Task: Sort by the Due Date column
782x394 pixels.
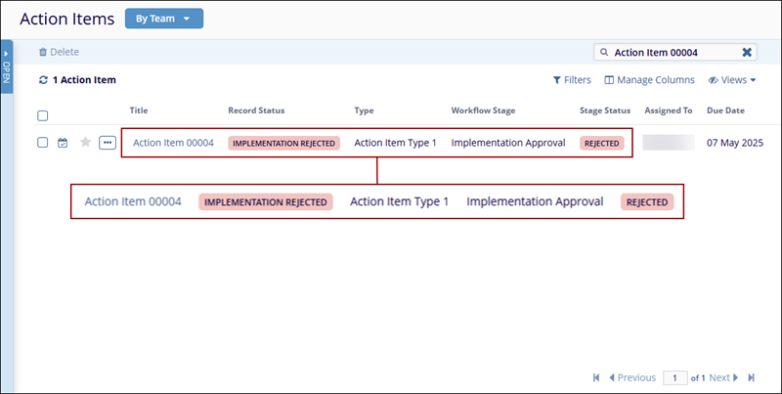Action: 725,110
